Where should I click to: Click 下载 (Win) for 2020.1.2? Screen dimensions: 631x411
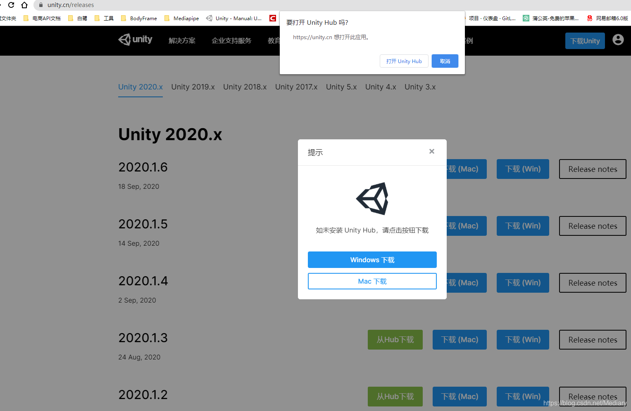[x=523, y=397]
